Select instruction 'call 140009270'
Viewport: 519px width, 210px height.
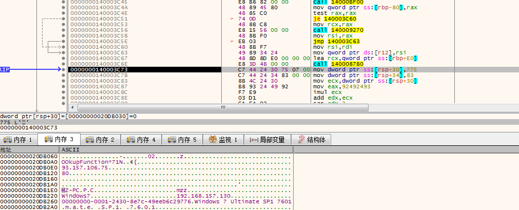(338, 30)
